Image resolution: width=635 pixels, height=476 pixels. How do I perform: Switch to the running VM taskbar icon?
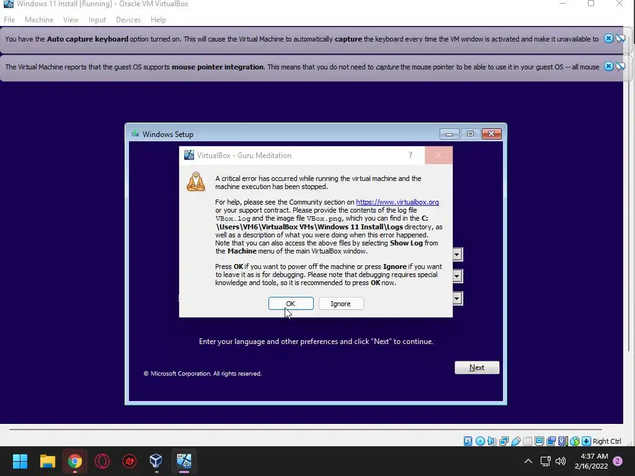click(x=184, y=461)
